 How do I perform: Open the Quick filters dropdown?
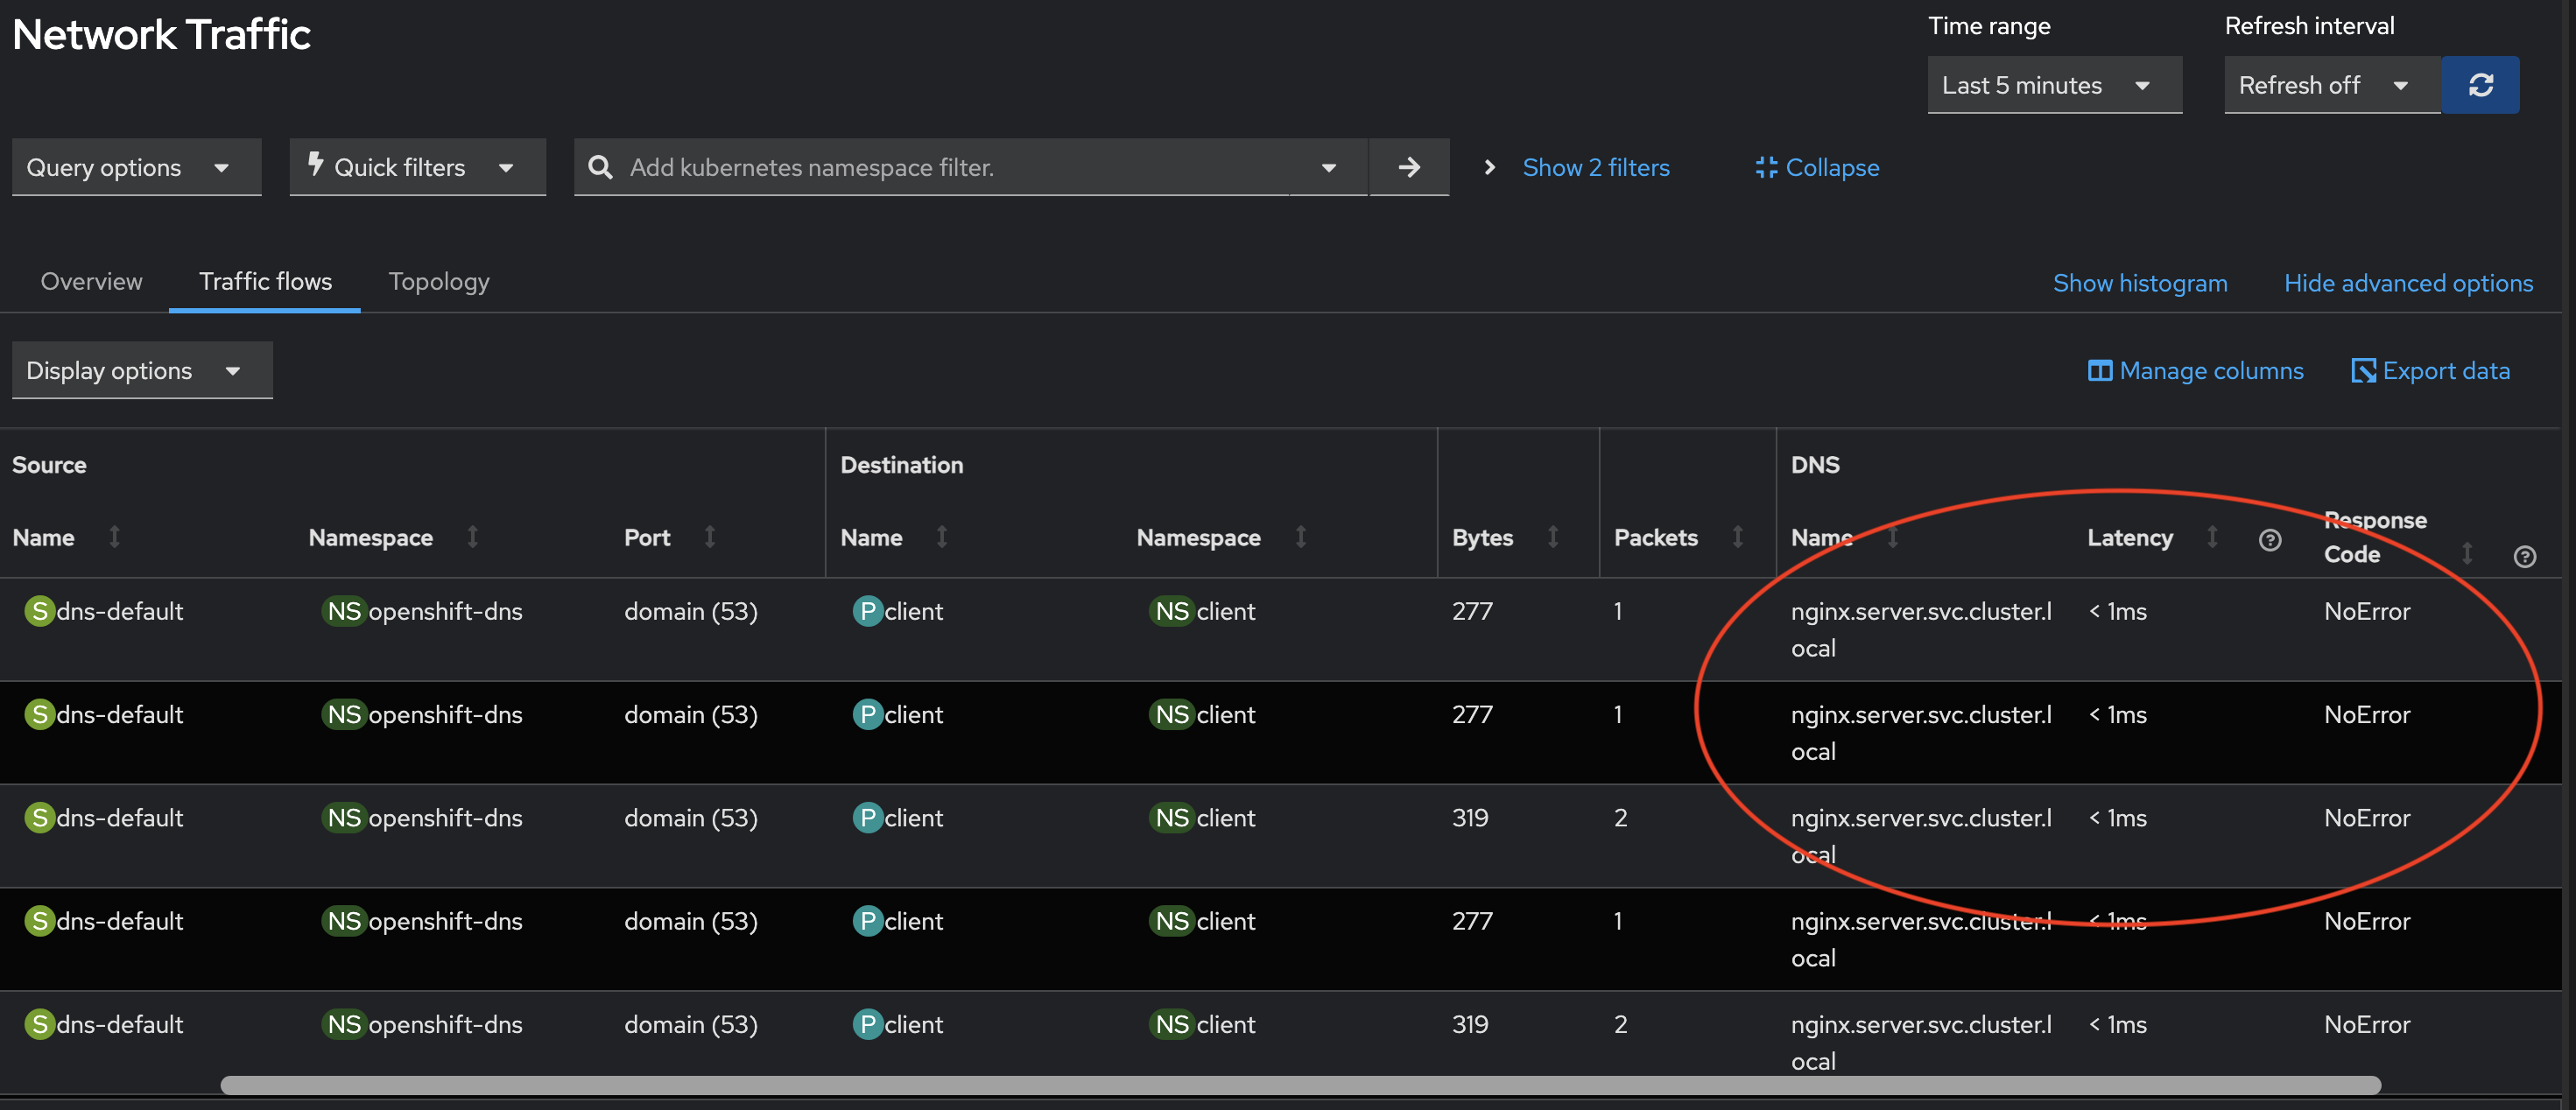pyautogui.click(x=417, y=167)
